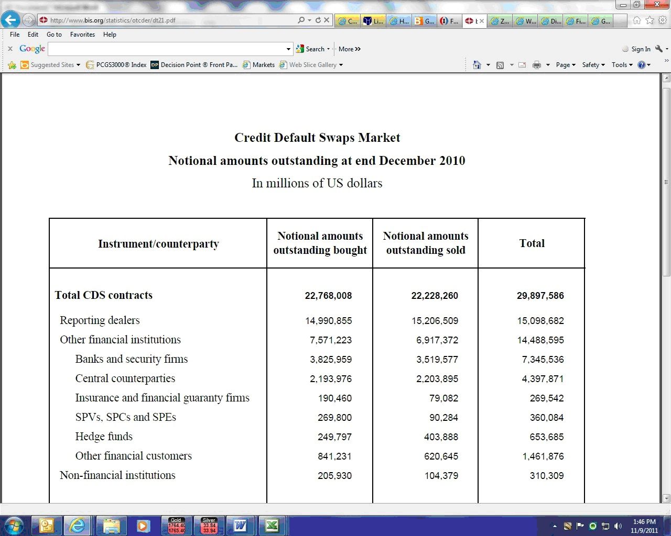Image resolution: width=671 pixels, height=536 pixels.
Task: Click Sign In on Google toolbar
Action: (x=641, y=49)
